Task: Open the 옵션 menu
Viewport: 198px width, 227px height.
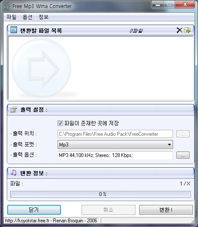Action: pos(27,17)
